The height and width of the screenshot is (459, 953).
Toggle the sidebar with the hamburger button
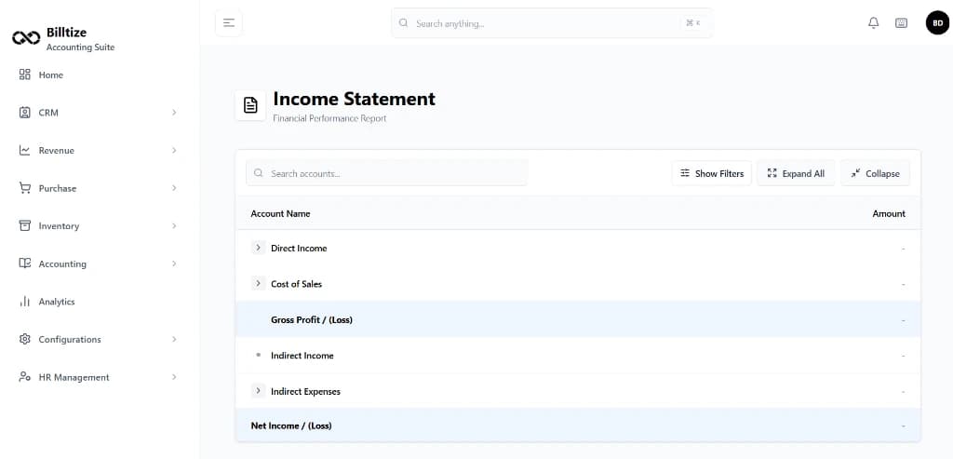(x=229, y=23)
